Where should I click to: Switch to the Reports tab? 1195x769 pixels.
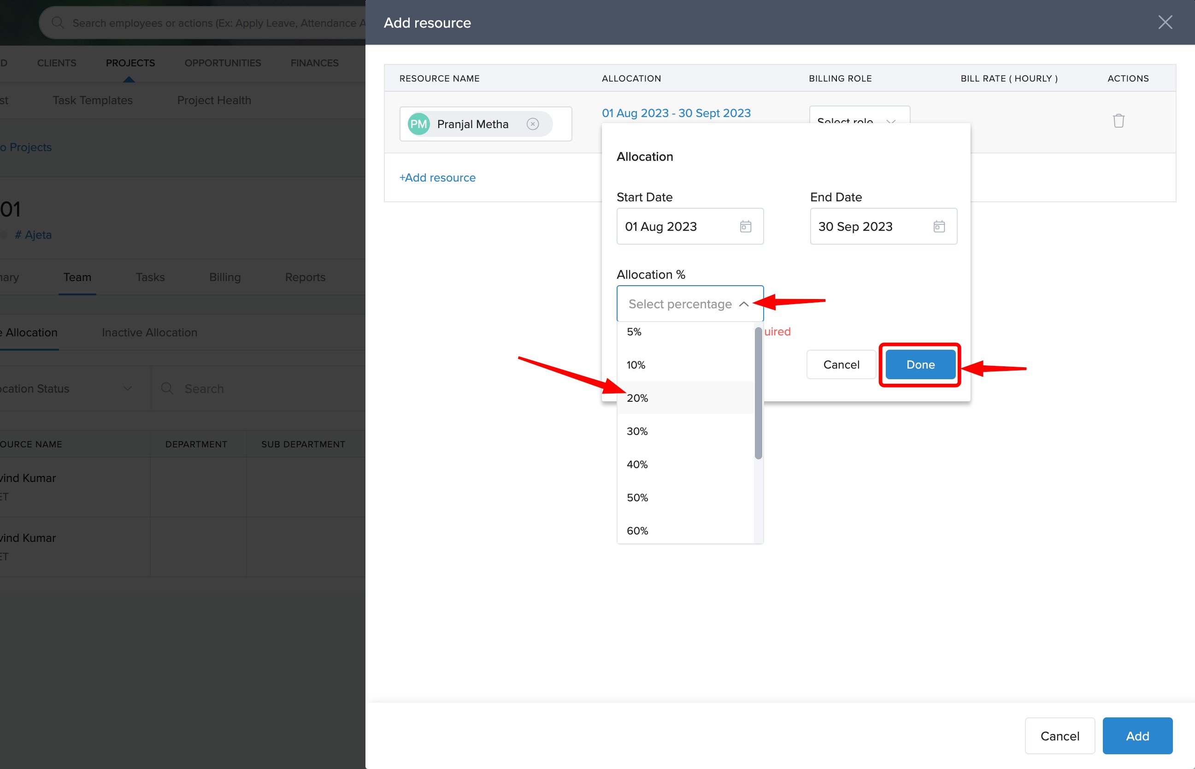[305, 277]
